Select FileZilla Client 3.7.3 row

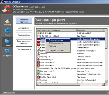click(71, 77)
